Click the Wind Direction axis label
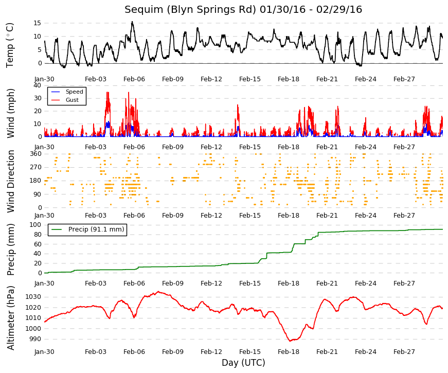The image size is (448, 373). (x=11, y=182)
